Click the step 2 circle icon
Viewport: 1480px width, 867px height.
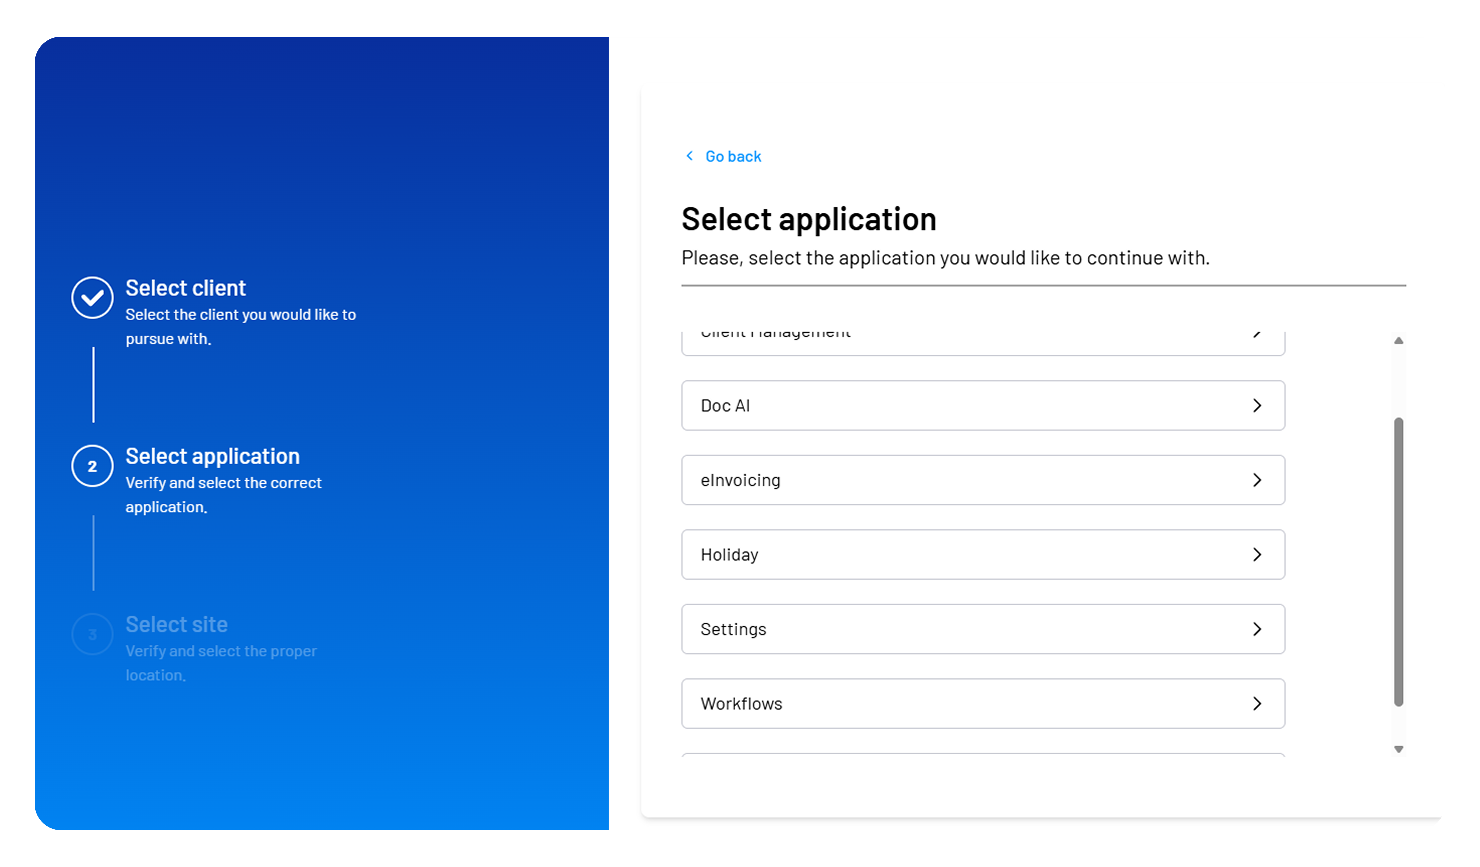[92, 466]
